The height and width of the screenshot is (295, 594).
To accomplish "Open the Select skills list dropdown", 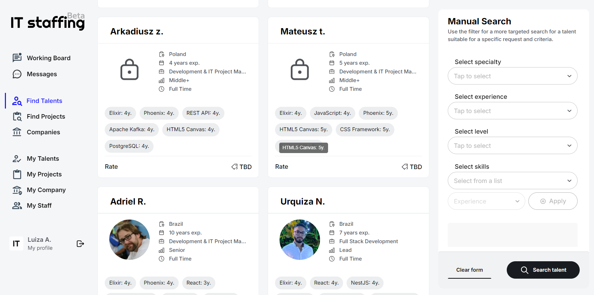I will click(512, 181).
